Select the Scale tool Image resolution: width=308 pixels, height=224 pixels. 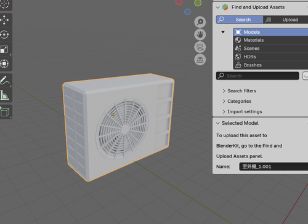tap(5, 49)
